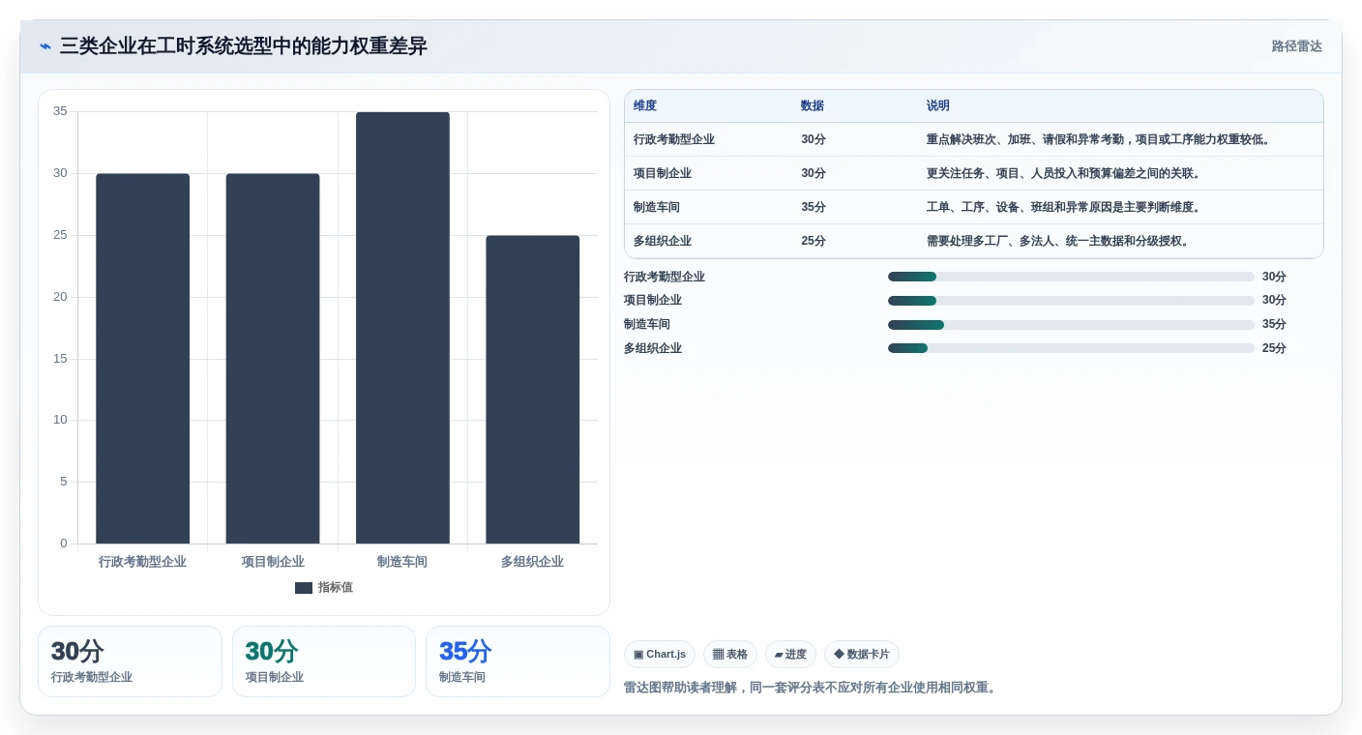Click the 制造车间 bar in the chart
The image size is (1362, 735).
point(402,328)
